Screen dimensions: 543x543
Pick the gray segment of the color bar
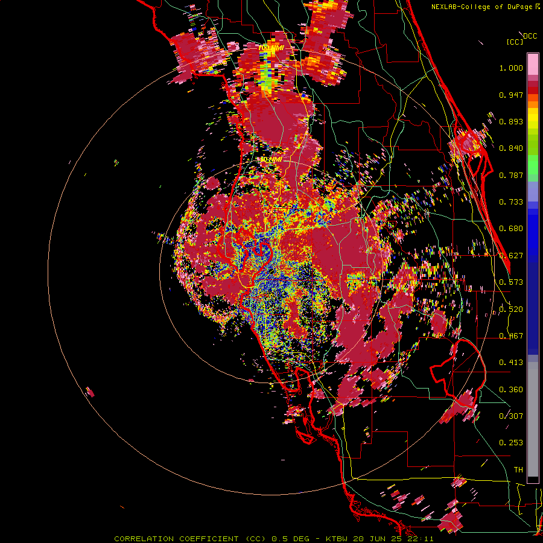coord(533,419)
